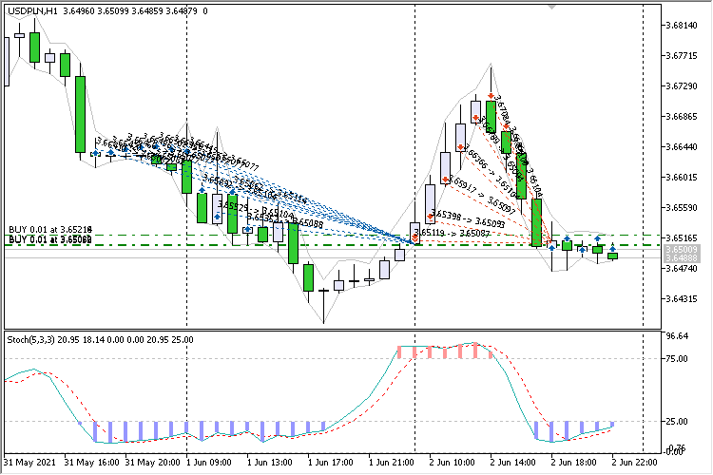Click the 3.64740 price on the scale
The height and width of the screenshot is (475, 713).
[682, 268]
